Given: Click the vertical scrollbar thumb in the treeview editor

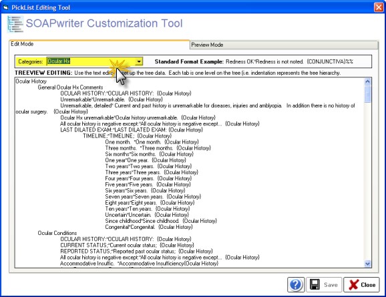Looking at the screenshot, I should (367, 94).
